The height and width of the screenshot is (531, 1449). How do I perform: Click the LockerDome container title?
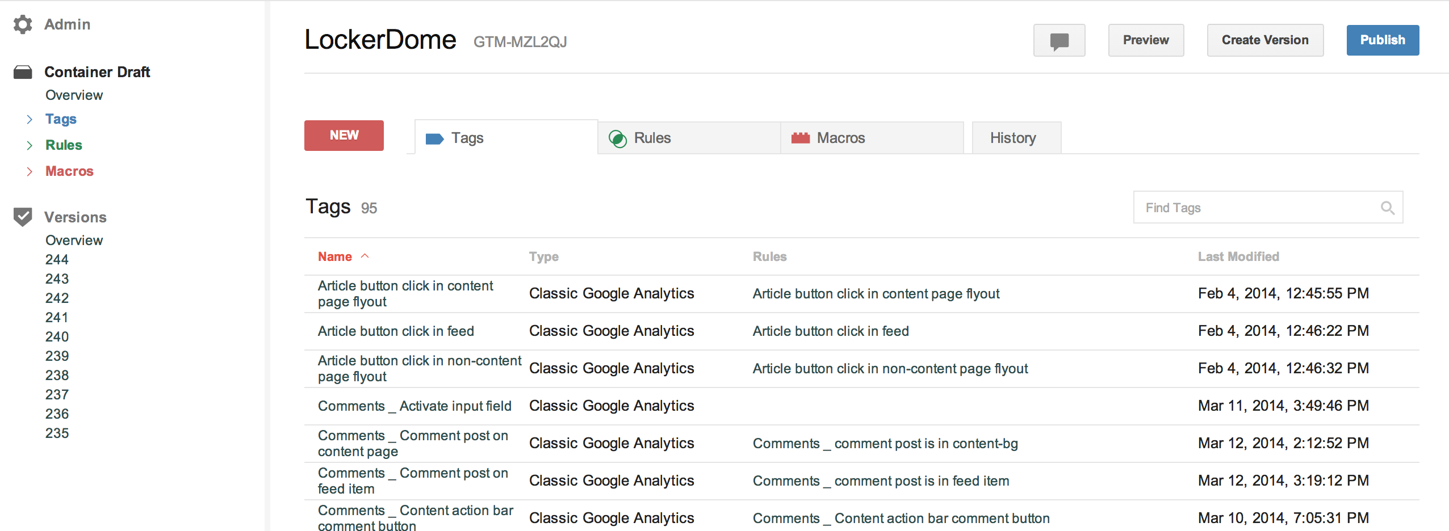tap(380, 40)
